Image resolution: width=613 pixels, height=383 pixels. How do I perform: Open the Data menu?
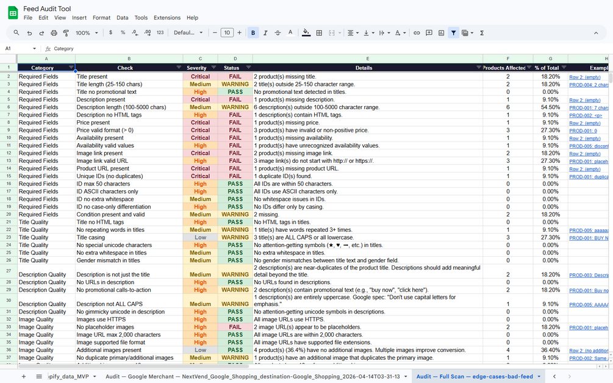coord(123,18)
